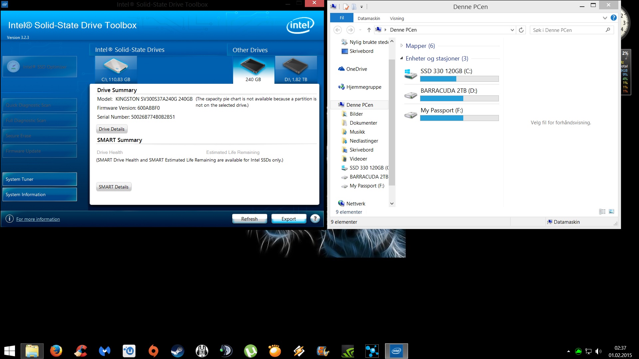Select Hjemmegruppe in the navigation pane
Screen dimensions: 639x359
[x=359, y=87]
